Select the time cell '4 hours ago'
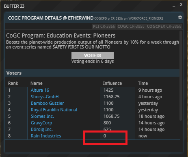The image size is (188, 157). 150,97
